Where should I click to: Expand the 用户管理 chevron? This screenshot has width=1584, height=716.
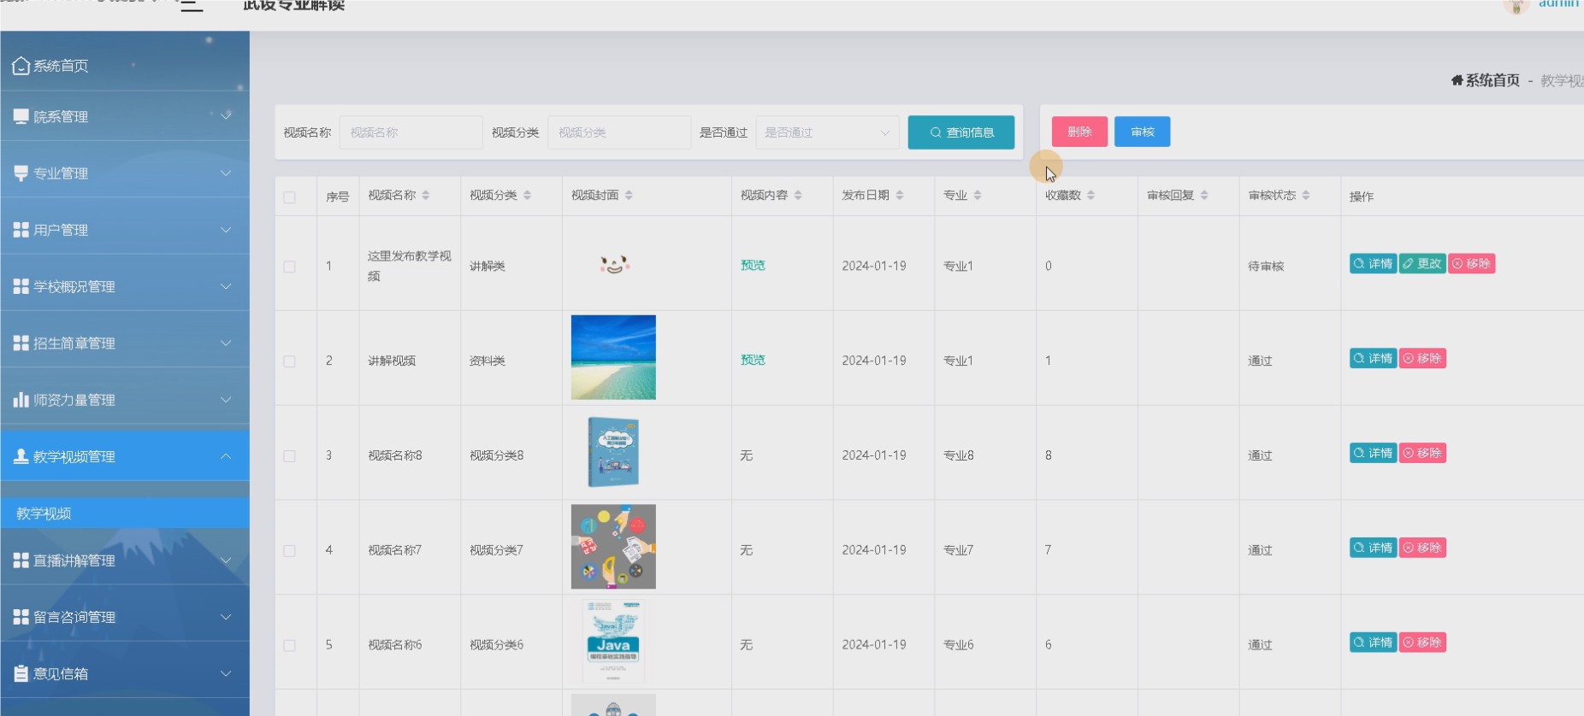(x=226, y=230)
